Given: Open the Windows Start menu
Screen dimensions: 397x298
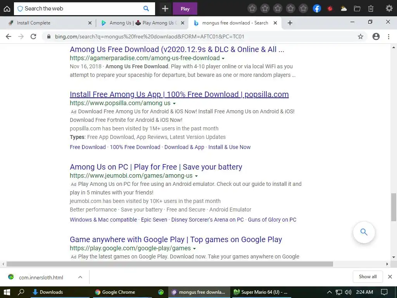Looking at the screenshot, I should (x=7, y=292).
